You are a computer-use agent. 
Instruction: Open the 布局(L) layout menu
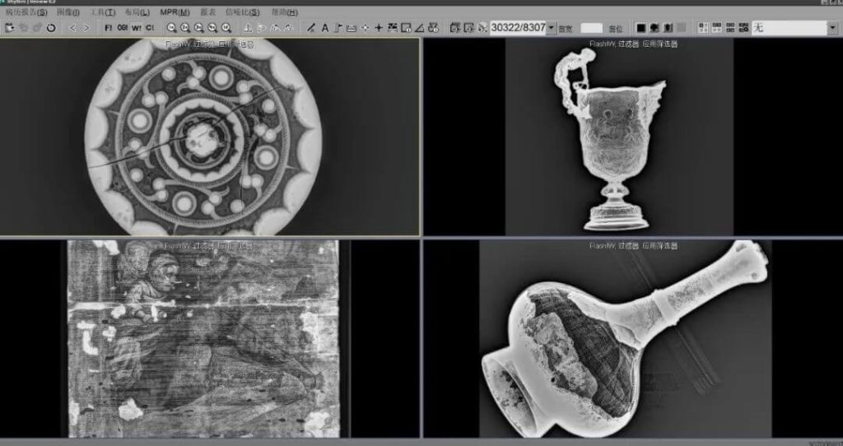(x=137, y=12)
